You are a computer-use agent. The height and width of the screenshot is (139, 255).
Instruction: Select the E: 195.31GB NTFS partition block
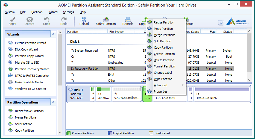pos(222,94)
